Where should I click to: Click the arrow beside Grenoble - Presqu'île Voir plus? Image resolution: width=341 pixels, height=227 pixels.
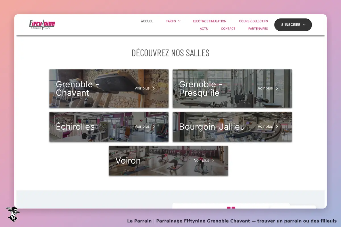pos(277,88)
